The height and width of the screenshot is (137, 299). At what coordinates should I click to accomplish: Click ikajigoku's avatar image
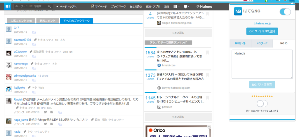coord(8,89)
